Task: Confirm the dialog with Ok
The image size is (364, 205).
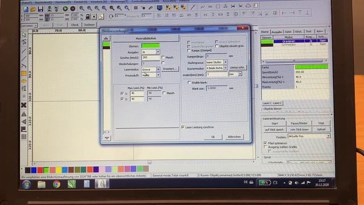Action: tap(213, 137)
